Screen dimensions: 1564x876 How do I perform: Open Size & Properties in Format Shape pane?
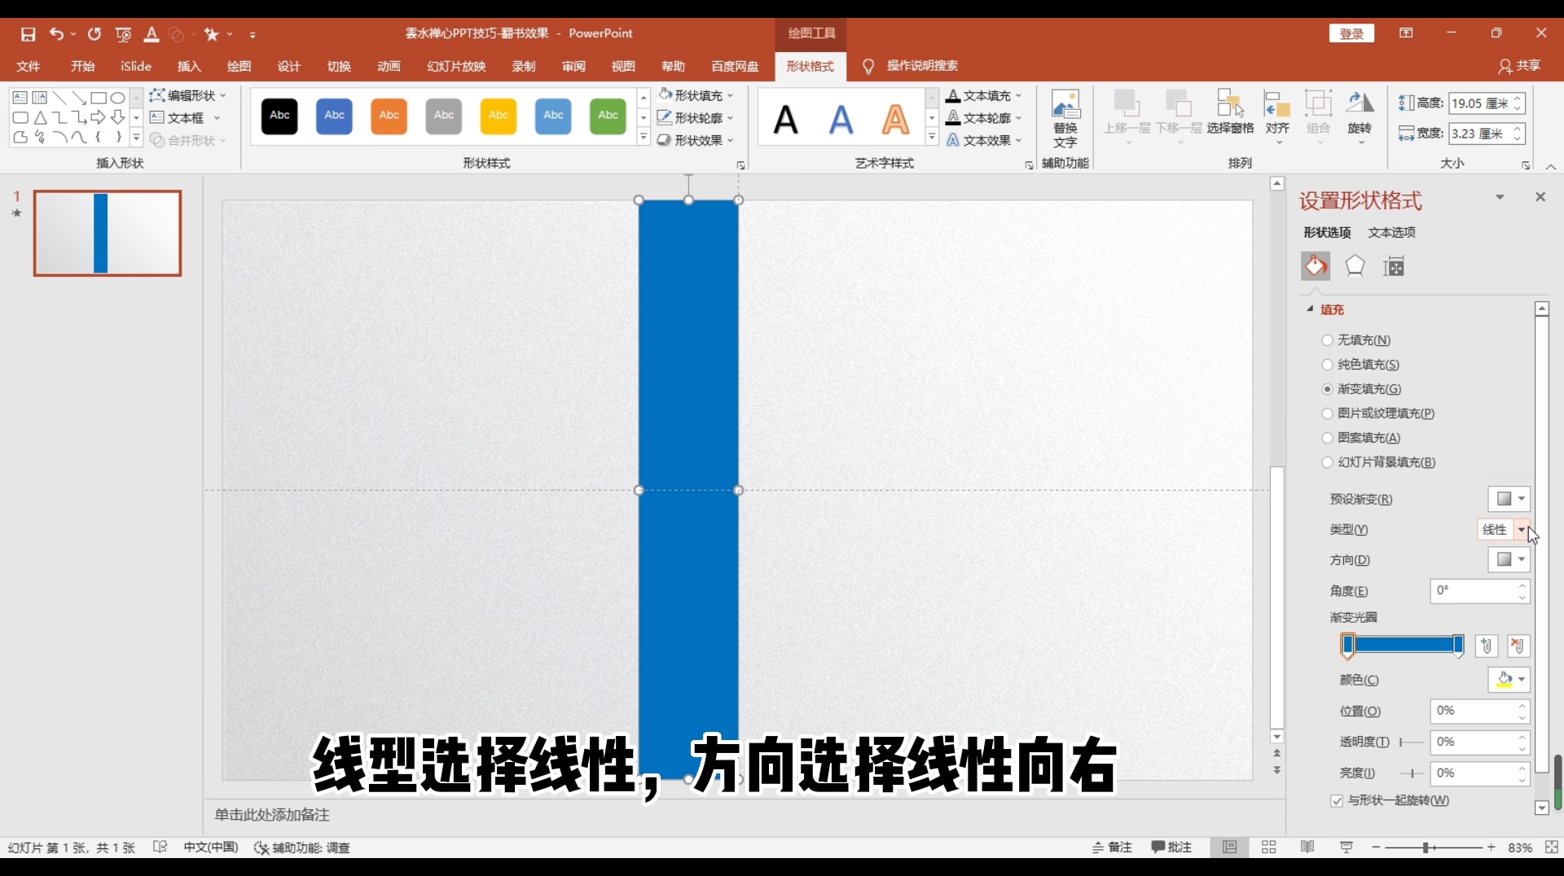1395,266
